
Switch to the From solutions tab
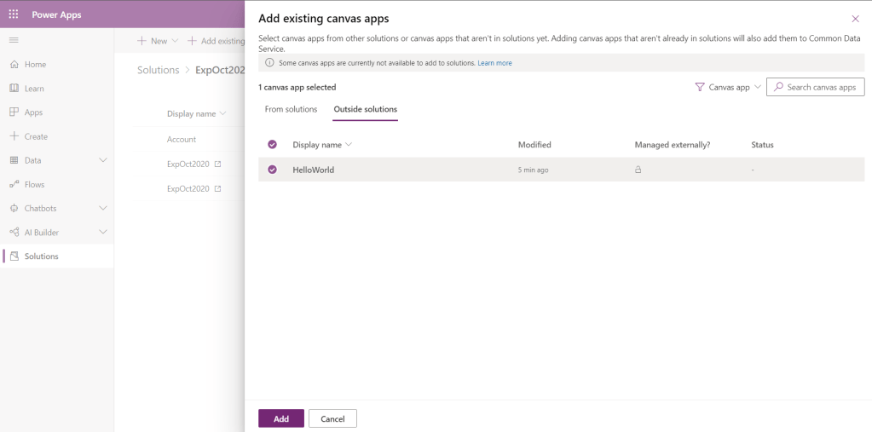pyautogui.click(x=291, y=109)
